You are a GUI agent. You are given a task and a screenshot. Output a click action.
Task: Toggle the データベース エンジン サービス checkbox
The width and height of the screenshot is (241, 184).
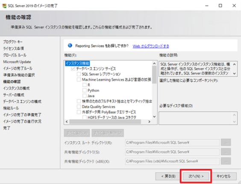click(73, 68)
